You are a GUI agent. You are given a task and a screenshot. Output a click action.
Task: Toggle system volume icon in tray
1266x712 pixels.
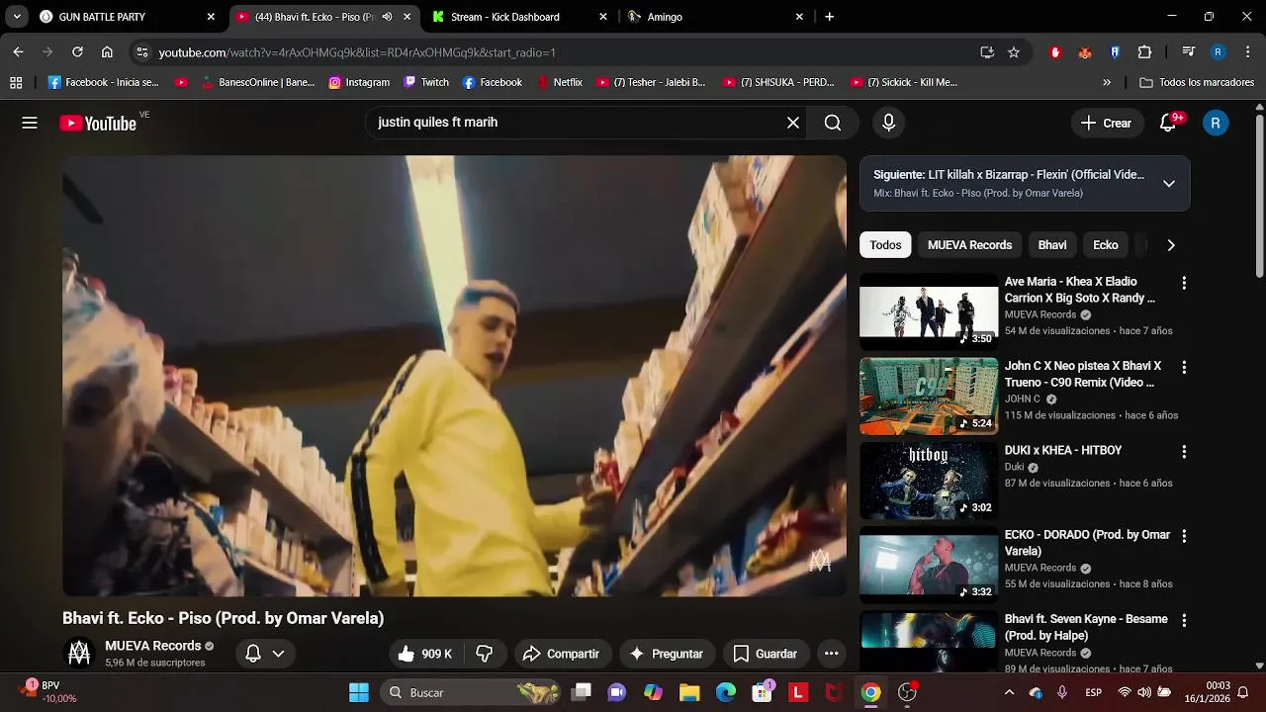(1144, 692)
